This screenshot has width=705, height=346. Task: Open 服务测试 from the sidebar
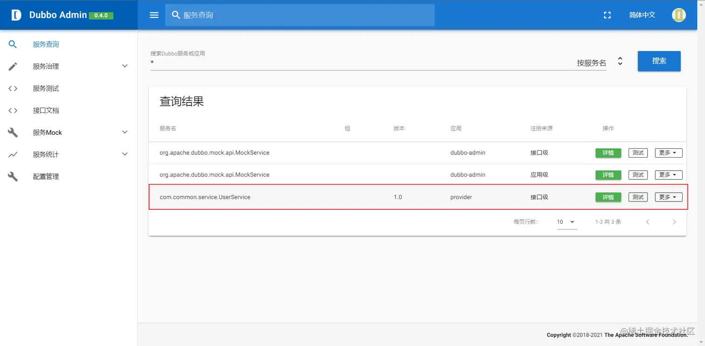pyautogui.click(x=46, y=89)
